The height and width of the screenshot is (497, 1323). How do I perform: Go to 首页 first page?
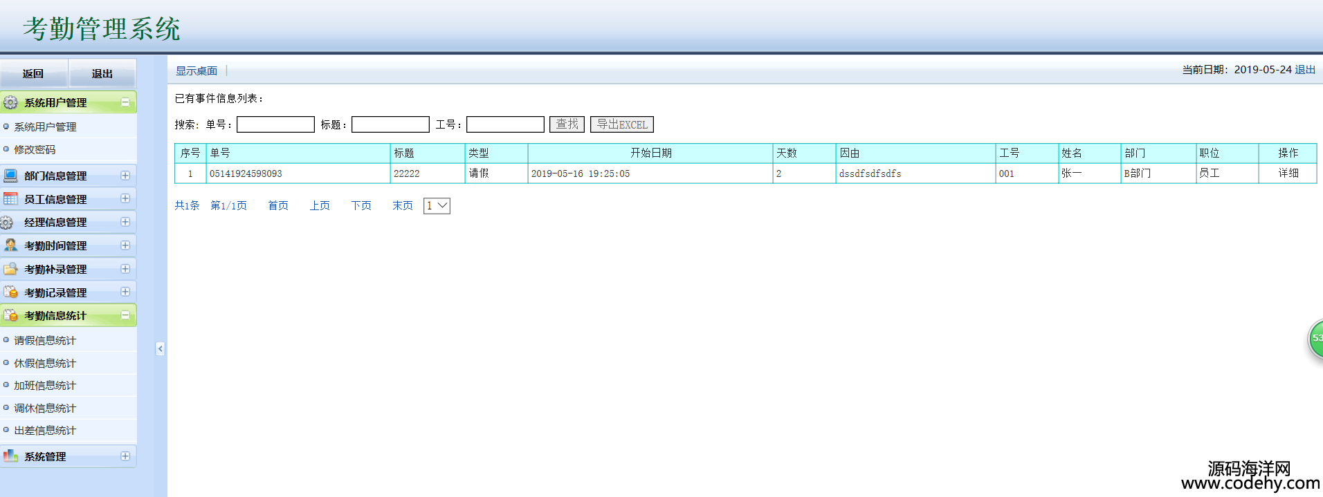click(x=278, y=205)
